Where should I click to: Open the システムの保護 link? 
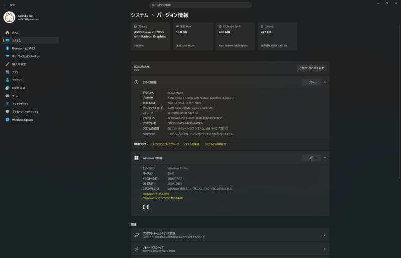tap(191, 144)
